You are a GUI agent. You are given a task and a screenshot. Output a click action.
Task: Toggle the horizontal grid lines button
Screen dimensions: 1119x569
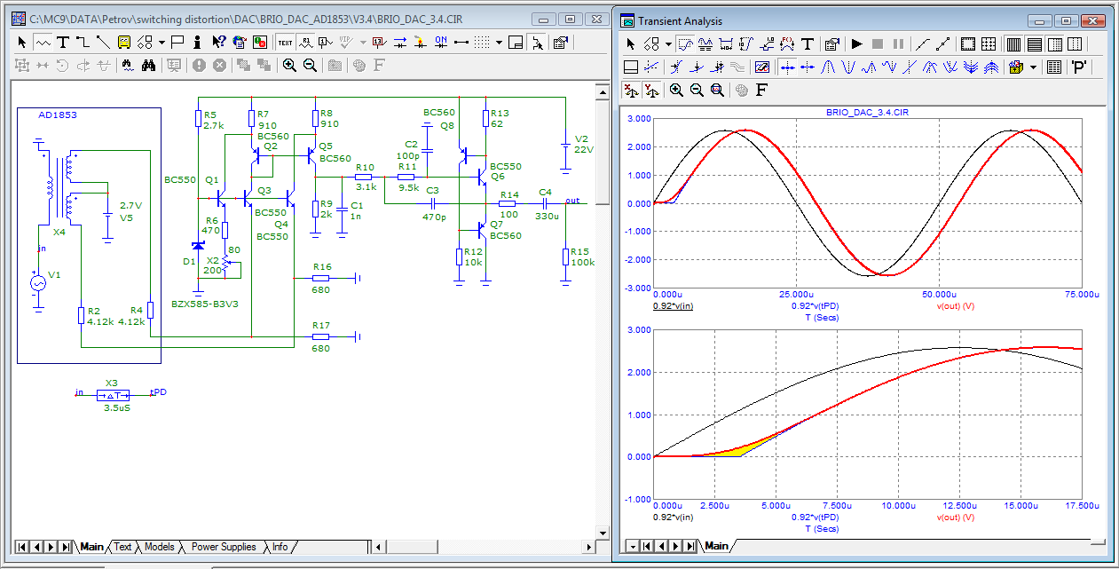pos(1034,43)
